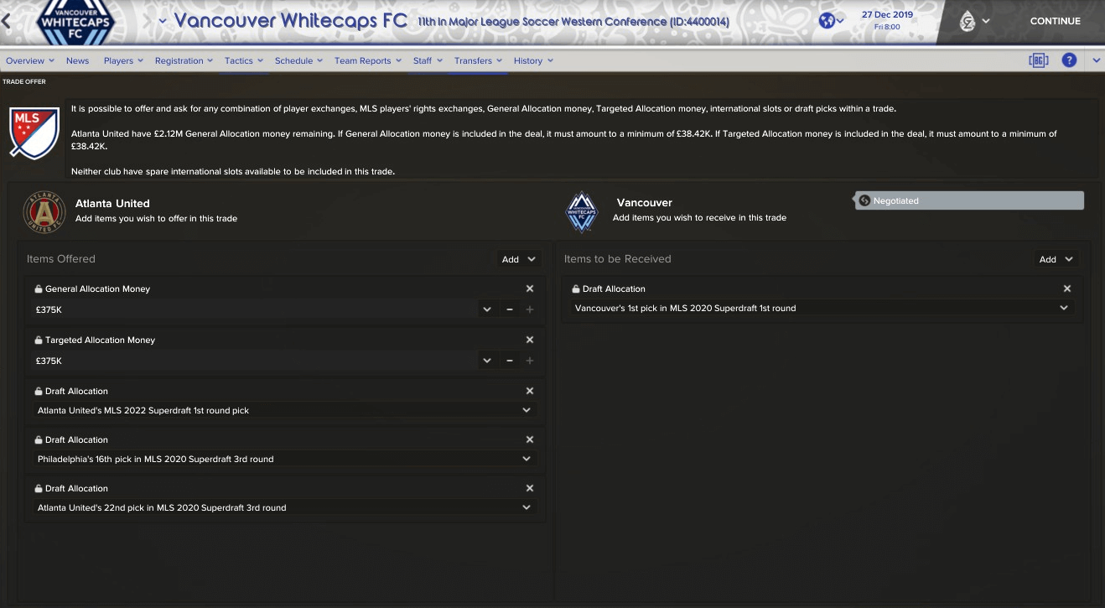Click the manager profile icon beside Continue
Viewport: 1105px width, 608px height.
[968, 22]
